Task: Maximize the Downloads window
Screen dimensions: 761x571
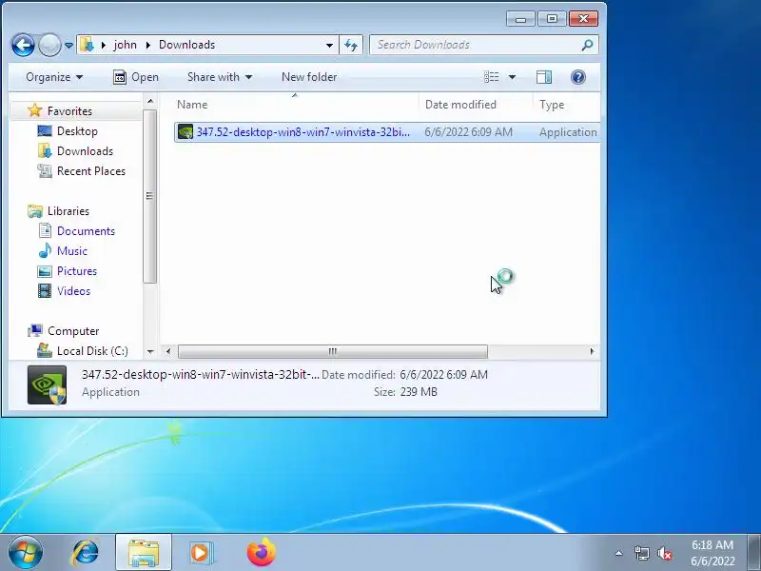Action: [x=552, y=19]
